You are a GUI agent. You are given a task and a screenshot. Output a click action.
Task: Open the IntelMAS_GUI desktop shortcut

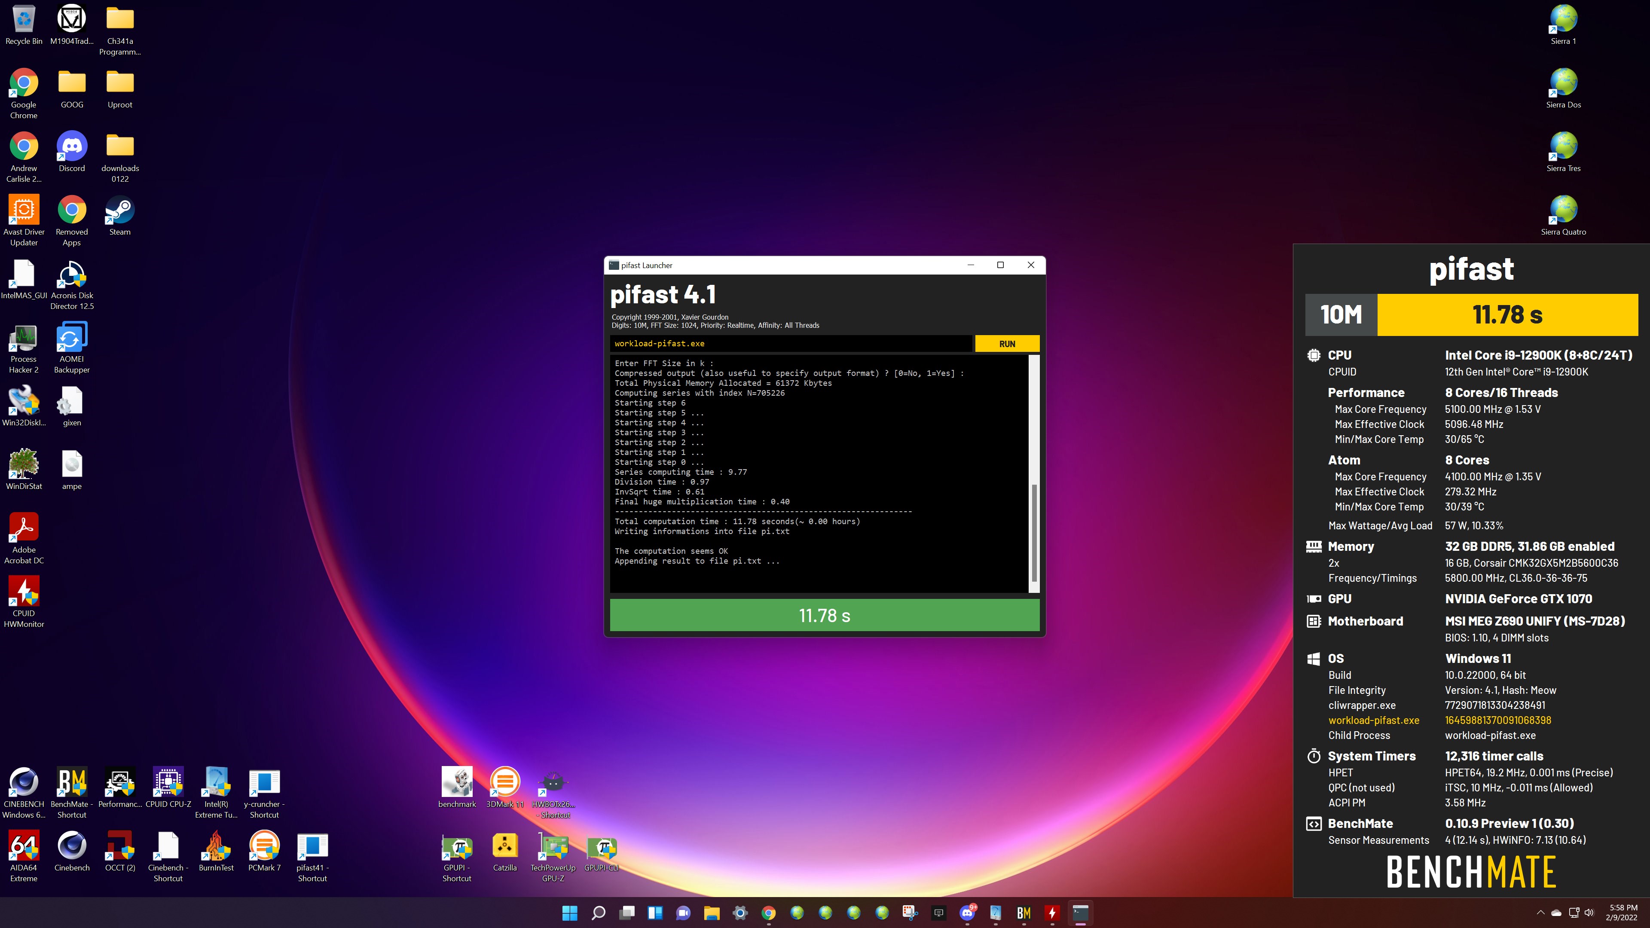click(x=24, y=279)
